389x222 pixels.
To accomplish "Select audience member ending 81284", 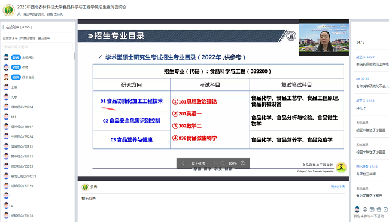I will [22, 107].
